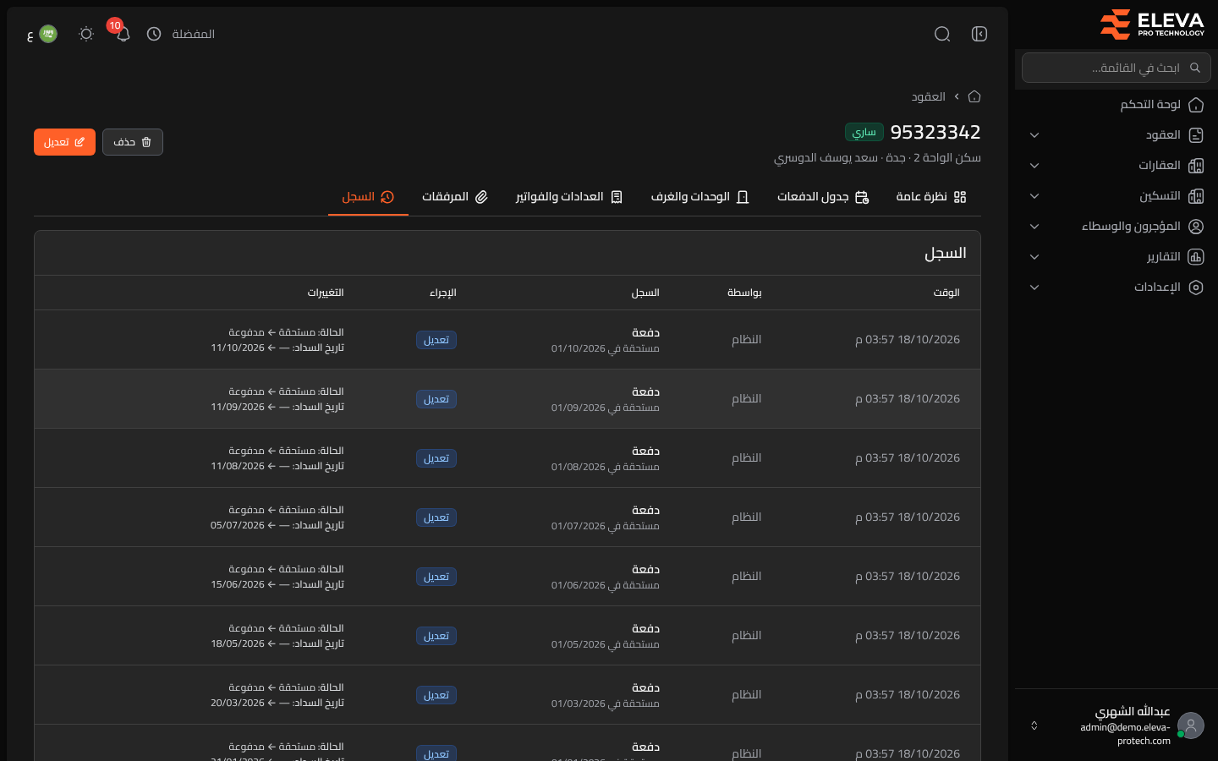This screenshot has width=1218, height=761.
Task: Click the العقود breadcrumb link
Action: (928, 96)
